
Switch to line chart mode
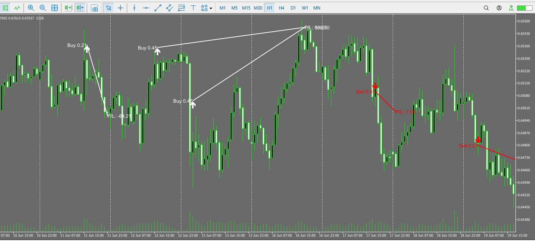pyautogui.click(x=17, y=7)
